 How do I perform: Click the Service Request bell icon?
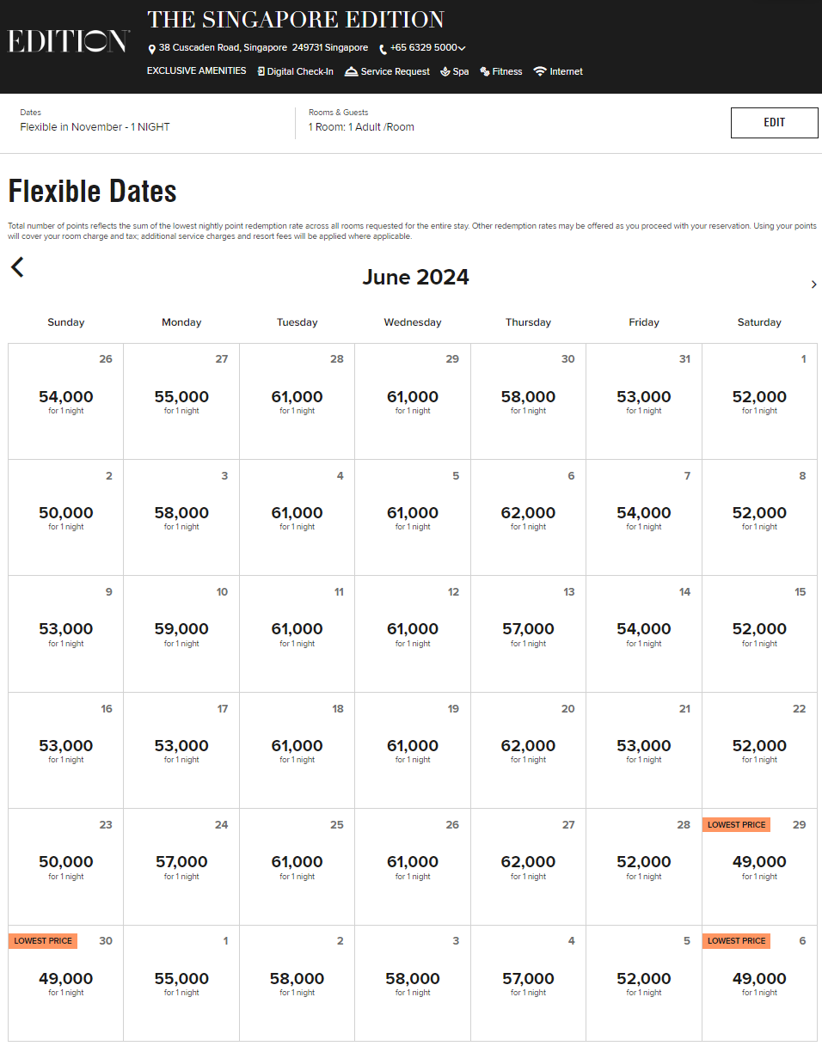click(x=351, y=71)
